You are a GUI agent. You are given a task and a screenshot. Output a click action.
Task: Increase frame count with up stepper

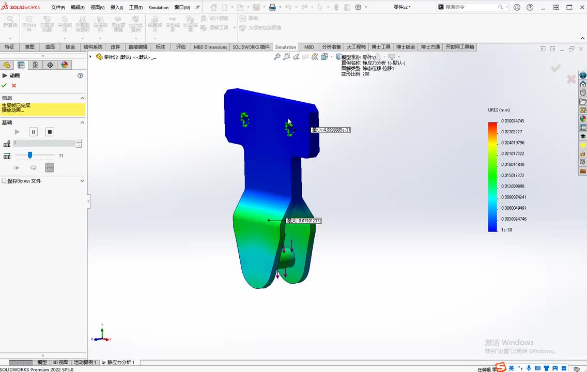(x=79, y=142)
